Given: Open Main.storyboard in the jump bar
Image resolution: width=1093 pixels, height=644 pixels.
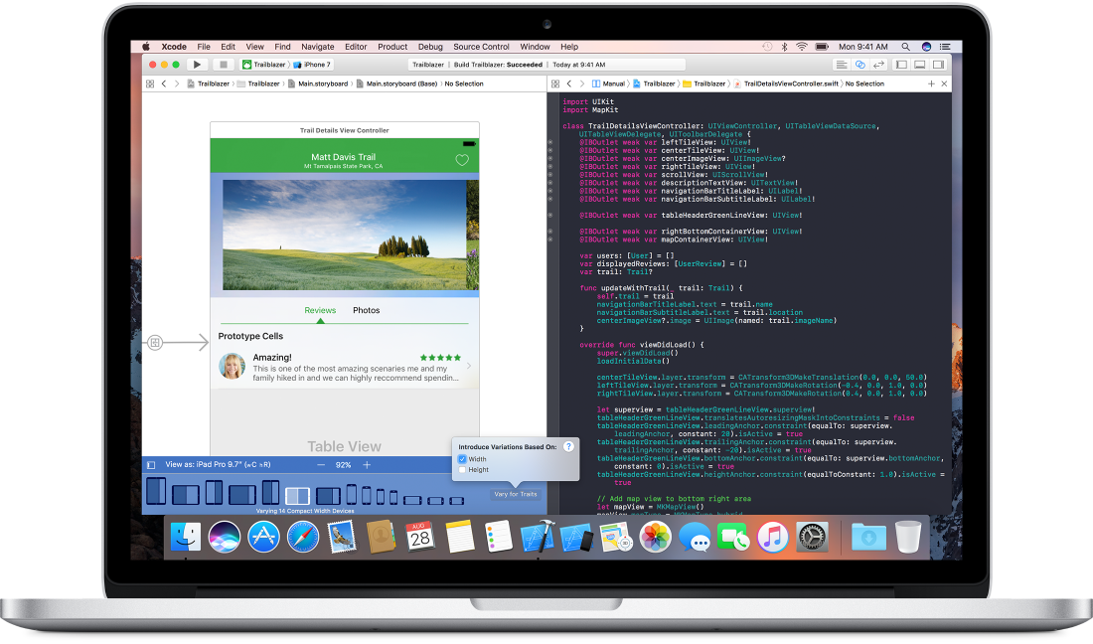Looking at the screenshot, I should tap(318, 83).
